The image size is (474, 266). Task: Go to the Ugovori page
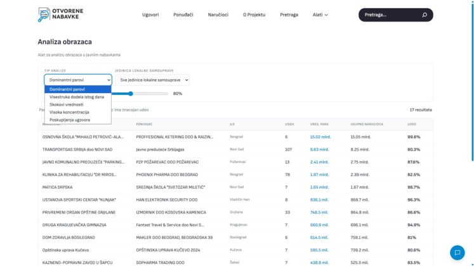pos(150,15)
